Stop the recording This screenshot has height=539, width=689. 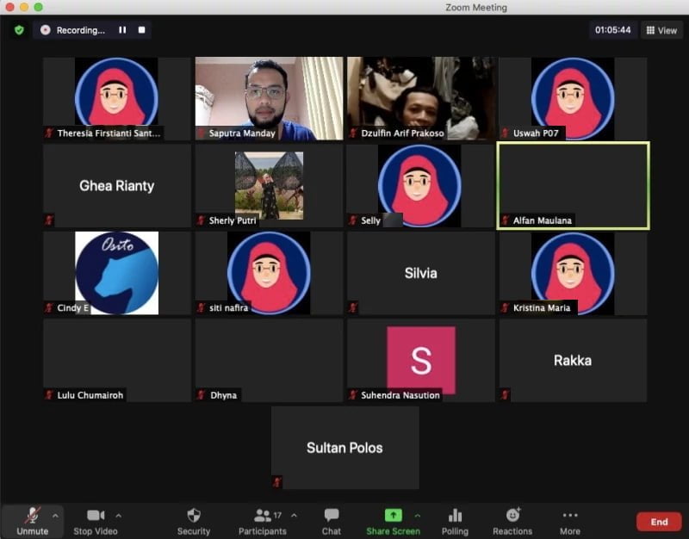click(x=142, y=30)
